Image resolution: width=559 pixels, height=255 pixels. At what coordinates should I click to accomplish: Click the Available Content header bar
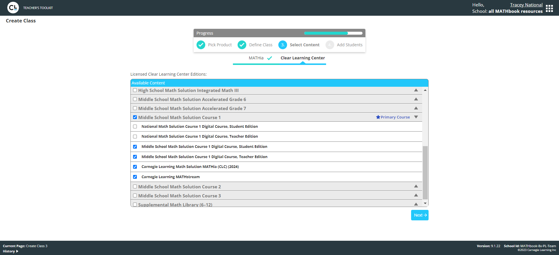(279, 83)
